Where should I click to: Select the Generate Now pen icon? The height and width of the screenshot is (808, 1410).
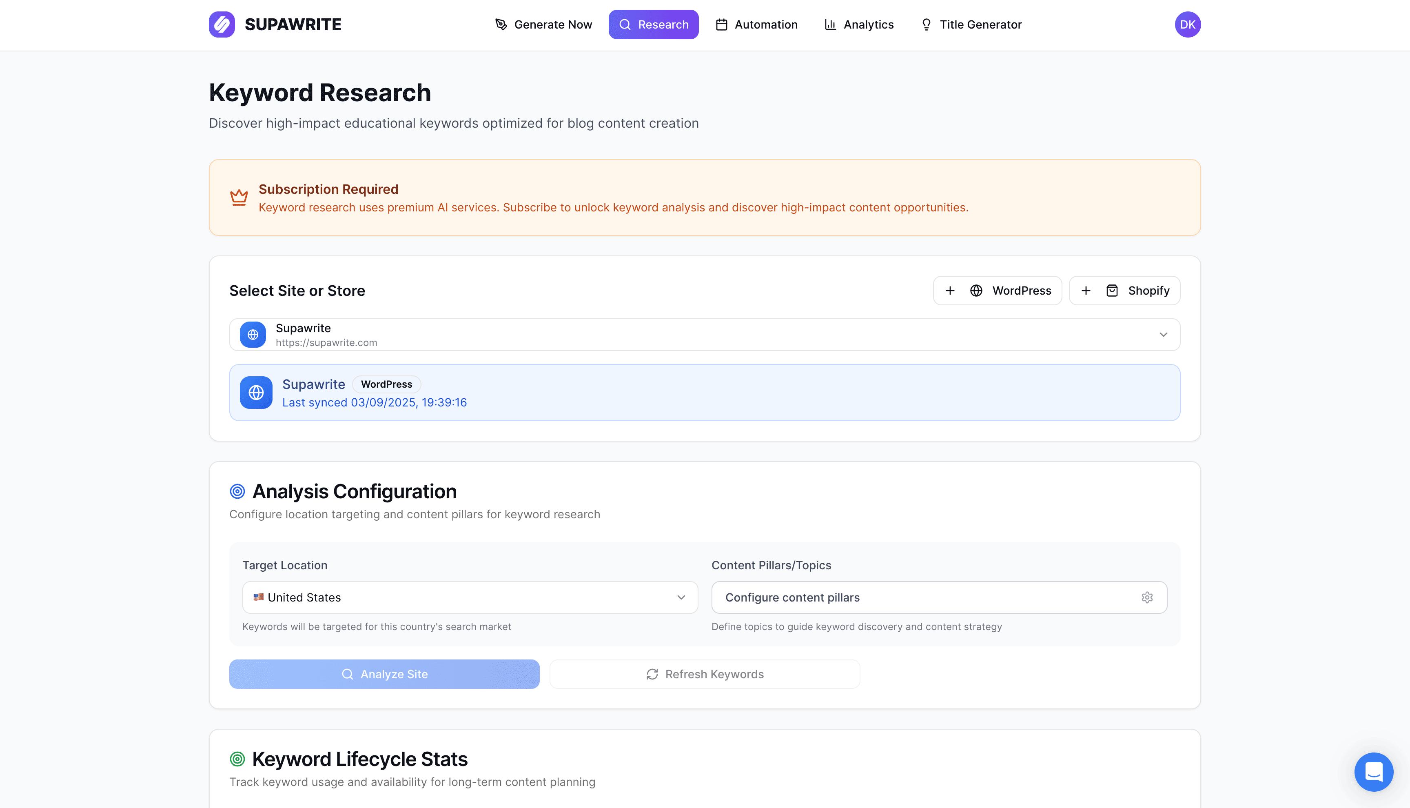click(500, 24)
